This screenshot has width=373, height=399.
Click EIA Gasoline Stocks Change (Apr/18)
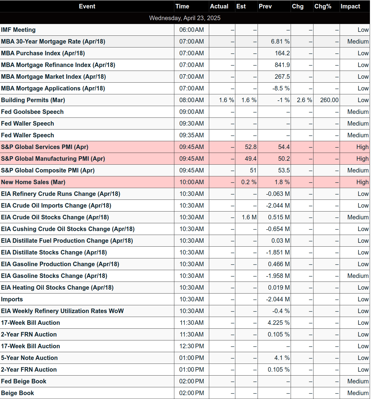click(54, 276)
